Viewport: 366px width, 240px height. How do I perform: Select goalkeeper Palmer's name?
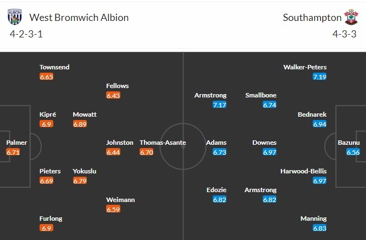(16, 143)
